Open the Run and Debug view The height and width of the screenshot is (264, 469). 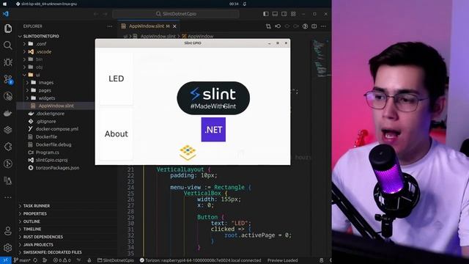[8, 62]
